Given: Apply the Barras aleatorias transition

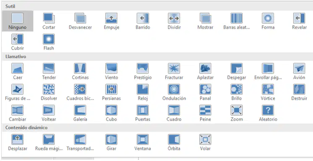Looking at the screenshot, I should (237, 21).
